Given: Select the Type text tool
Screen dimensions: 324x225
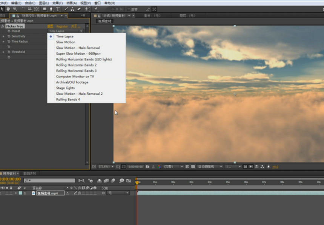Looking at the screenshot, I should coord(58,9).
